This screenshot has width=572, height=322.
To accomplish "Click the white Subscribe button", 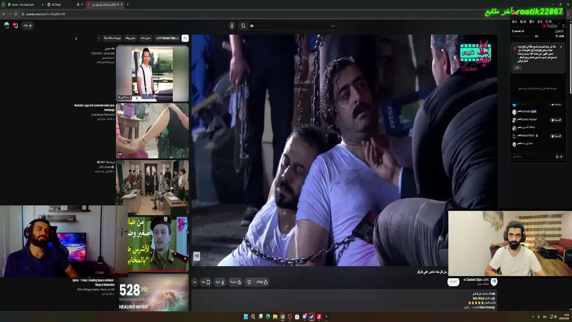I will [454, 282].
